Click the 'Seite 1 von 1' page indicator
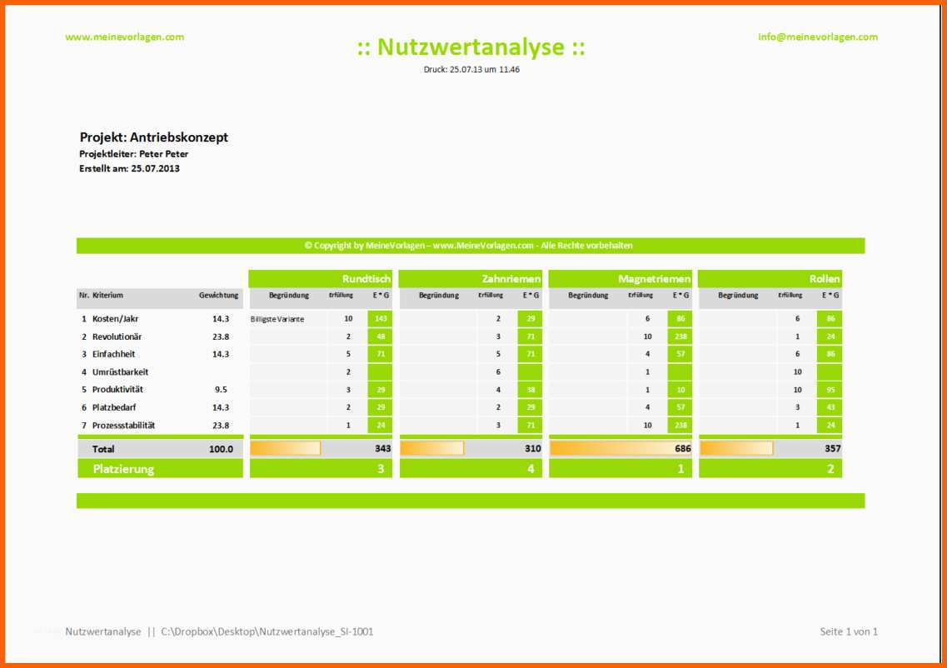 849,631
